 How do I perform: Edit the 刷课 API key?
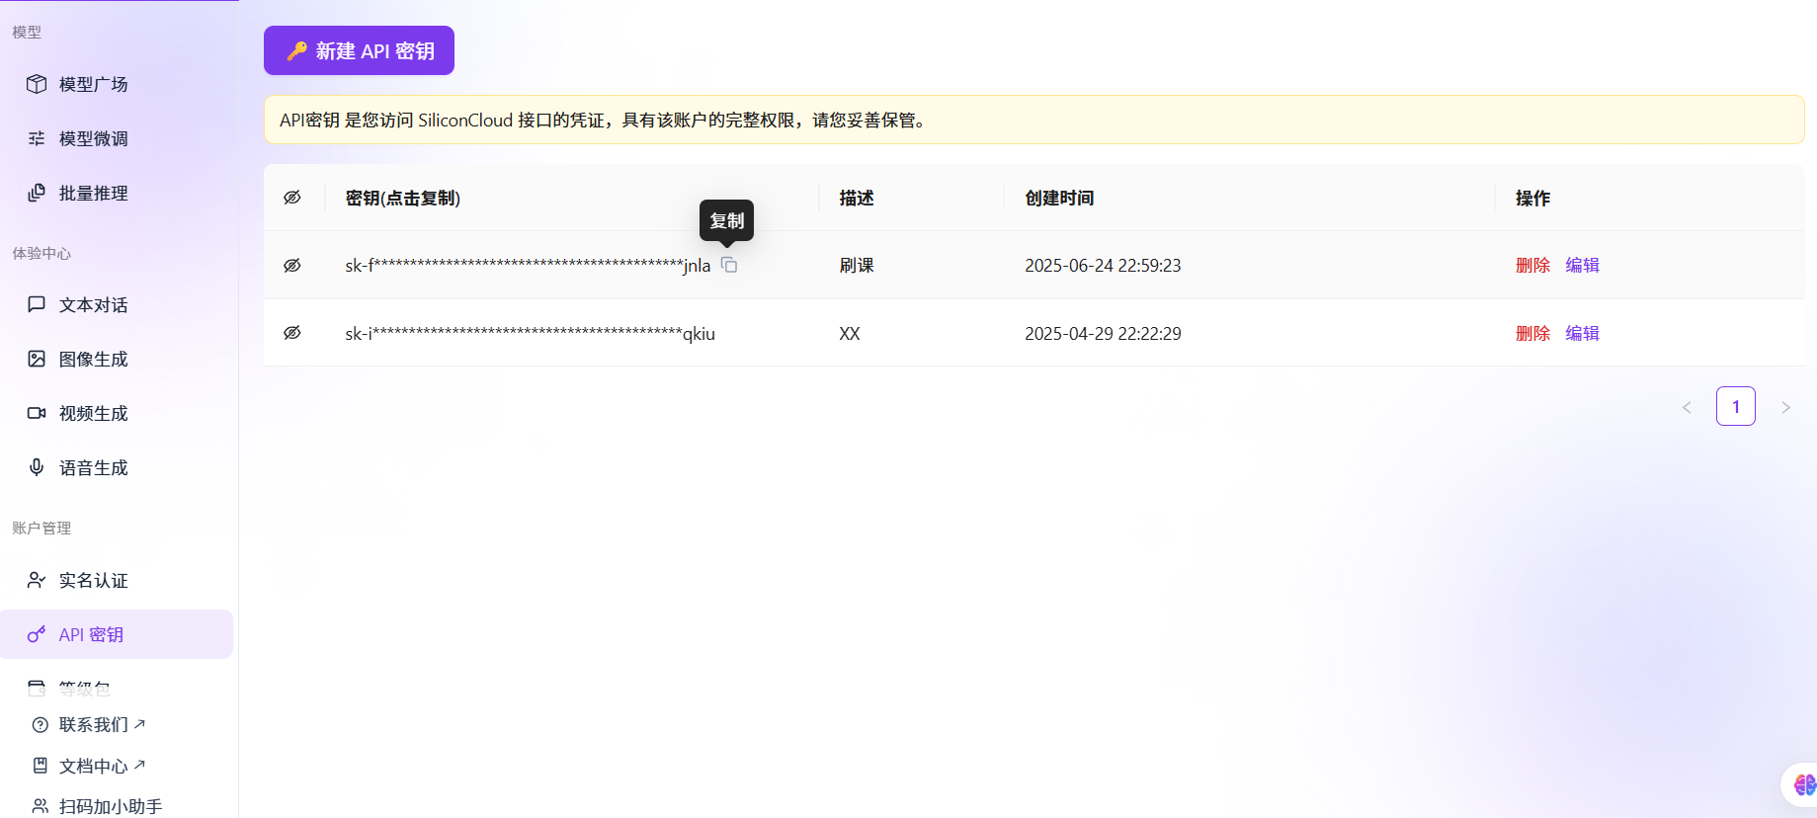point(1582,265)
